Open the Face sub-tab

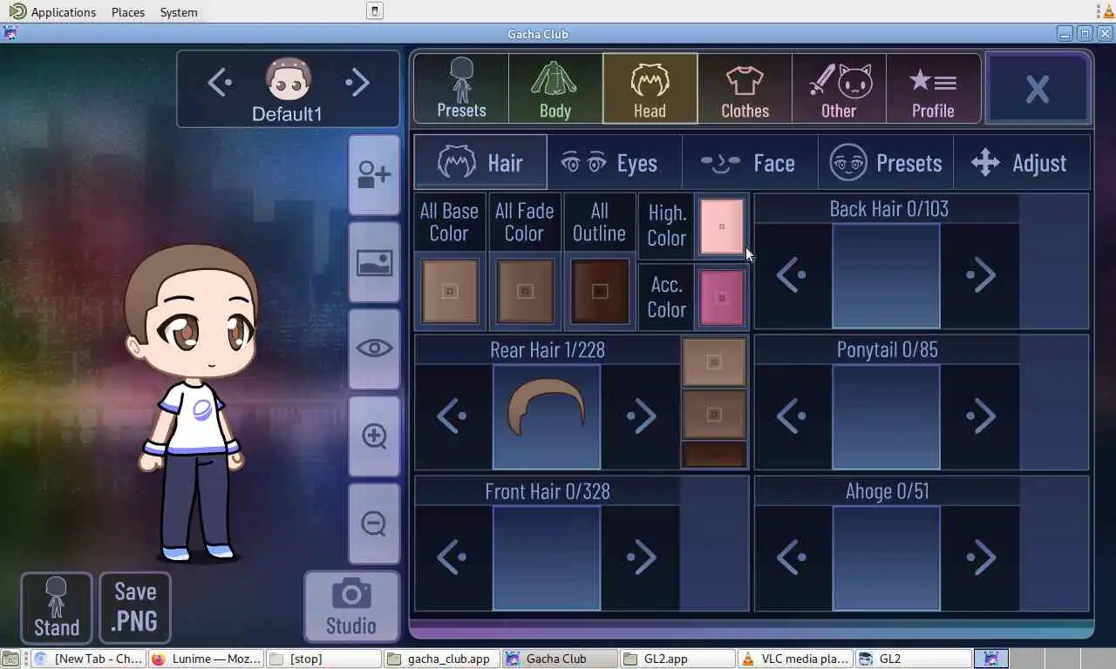750,162
